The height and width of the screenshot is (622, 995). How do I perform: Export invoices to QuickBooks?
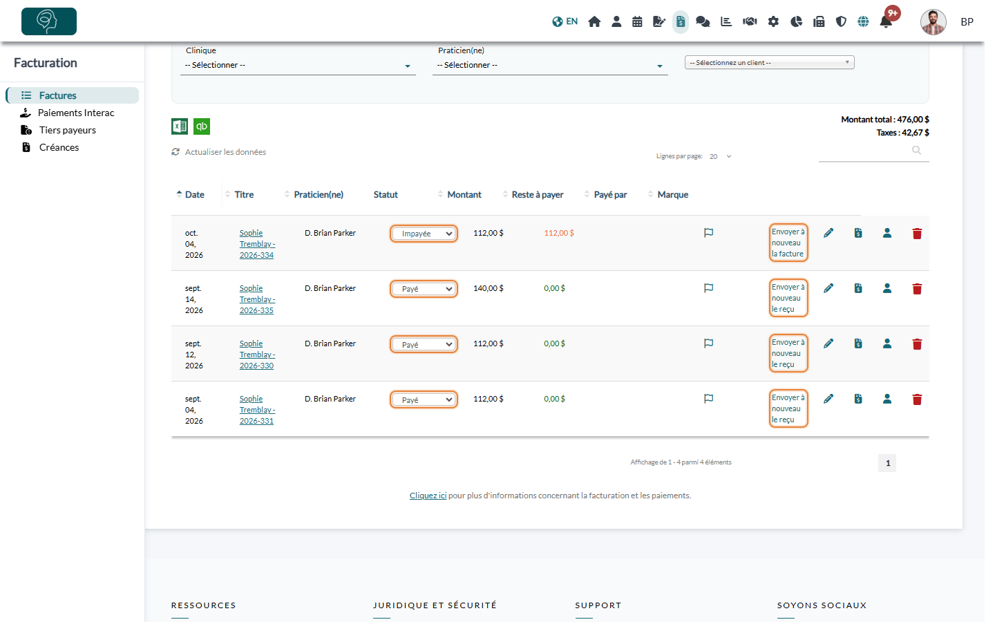tap(202, 126)
